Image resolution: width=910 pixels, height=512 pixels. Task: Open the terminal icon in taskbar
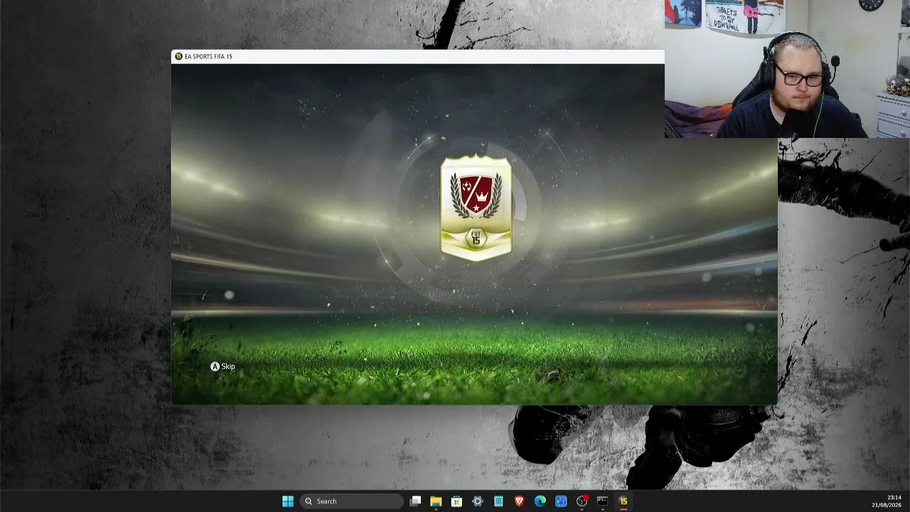[x=602, y=501]
